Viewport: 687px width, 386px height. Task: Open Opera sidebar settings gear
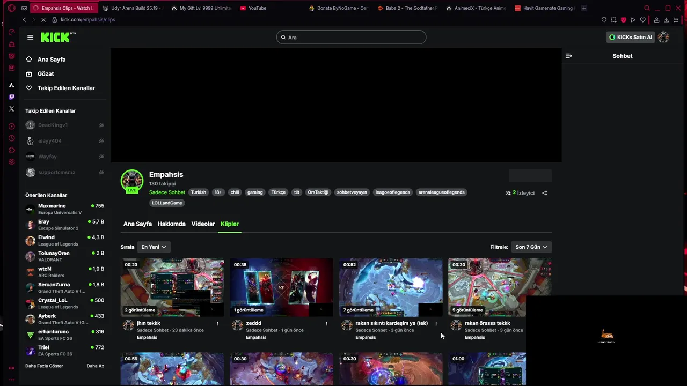12,162
